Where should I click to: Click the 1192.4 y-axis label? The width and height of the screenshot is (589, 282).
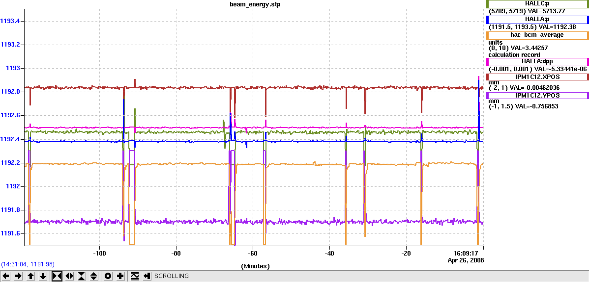pyautogui.click(x=10, y=139)
